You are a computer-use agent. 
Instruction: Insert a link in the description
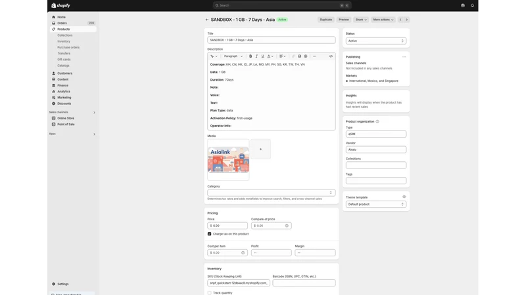tap(293, 56)
